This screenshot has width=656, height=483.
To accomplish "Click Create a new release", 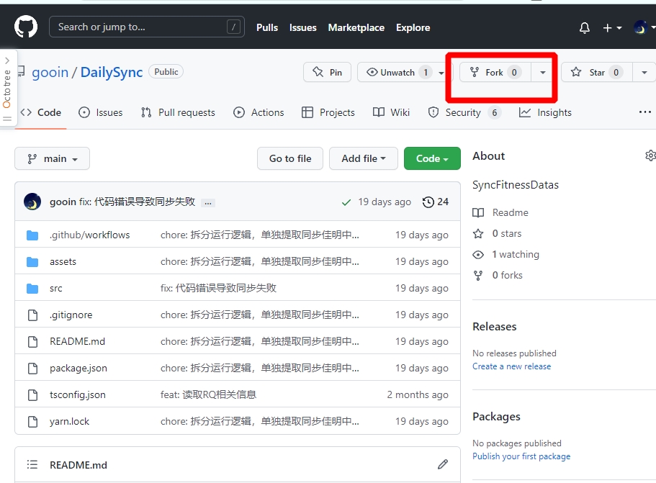I will [512, 366].
